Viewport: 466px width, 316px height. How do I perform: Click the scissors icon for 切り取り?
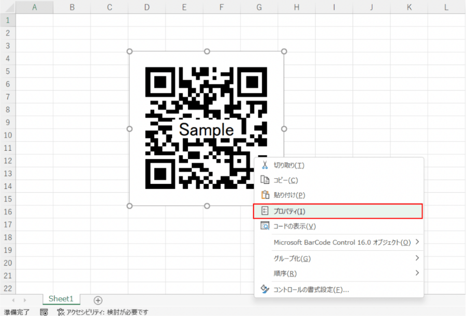(x=265, y=165)
